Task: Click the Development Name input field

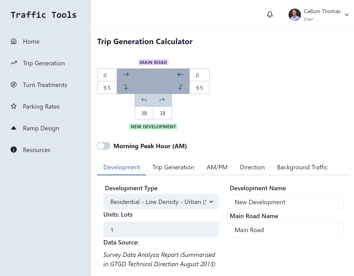Action: (x=286, y=202)
